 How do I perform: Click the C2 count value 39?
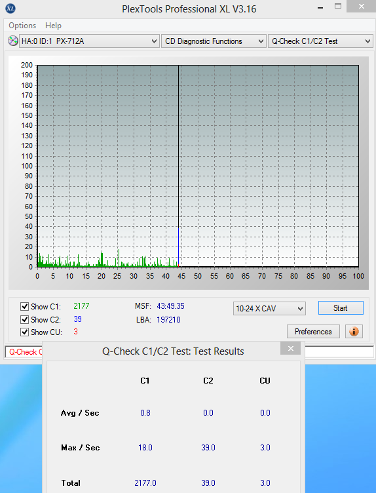click(x=77, y=319)
